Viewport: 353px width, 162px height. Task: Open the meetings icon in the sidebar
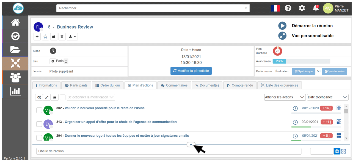[x=15, y=64]
